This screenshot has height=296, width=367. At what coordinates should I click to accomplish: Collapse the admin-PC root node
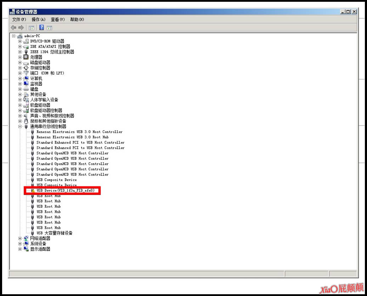14,36
